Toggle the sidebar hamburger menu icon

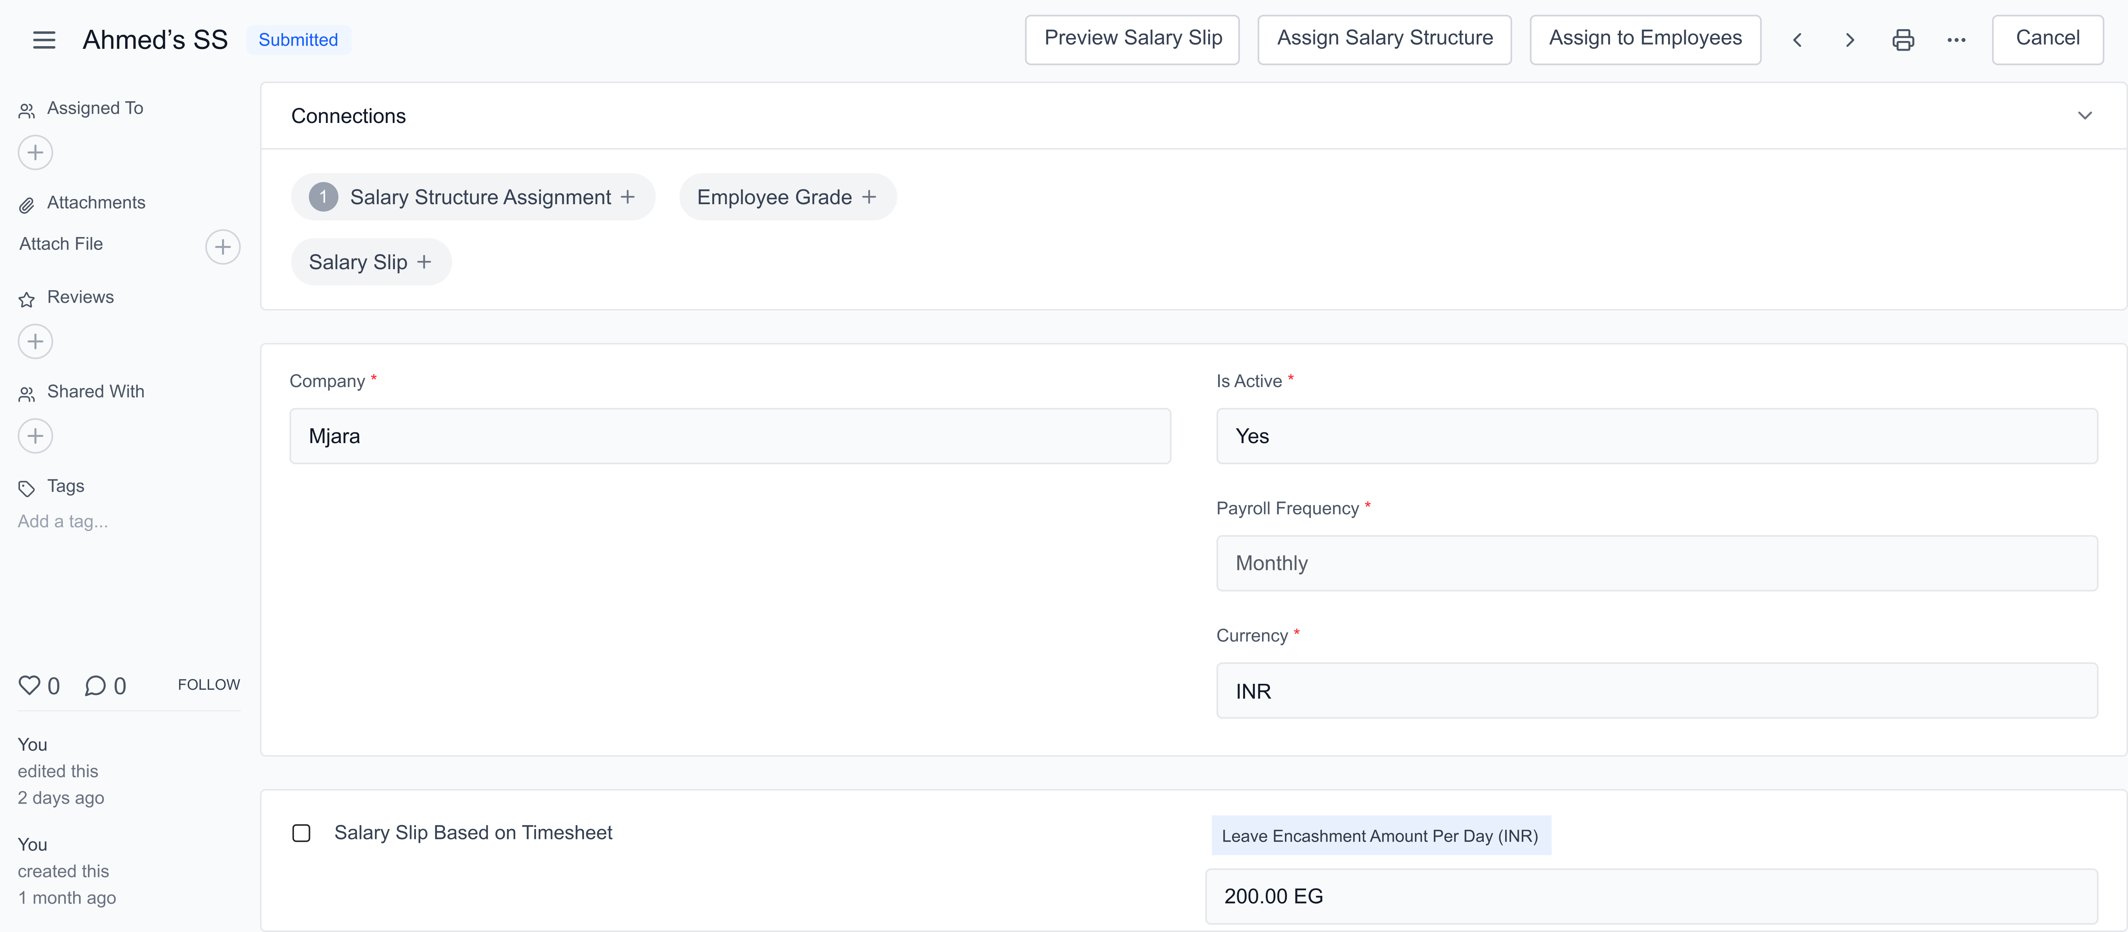pos(44,40)
